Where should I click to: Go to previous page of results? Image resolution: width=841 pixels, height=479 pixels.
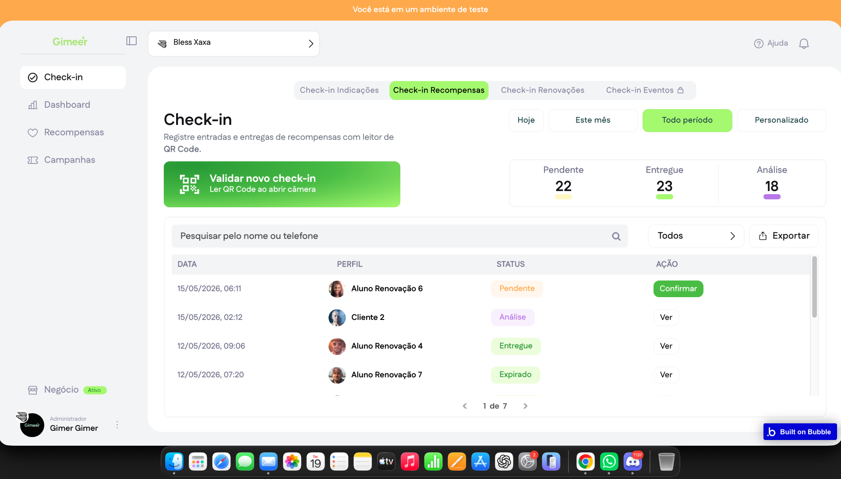465,406
